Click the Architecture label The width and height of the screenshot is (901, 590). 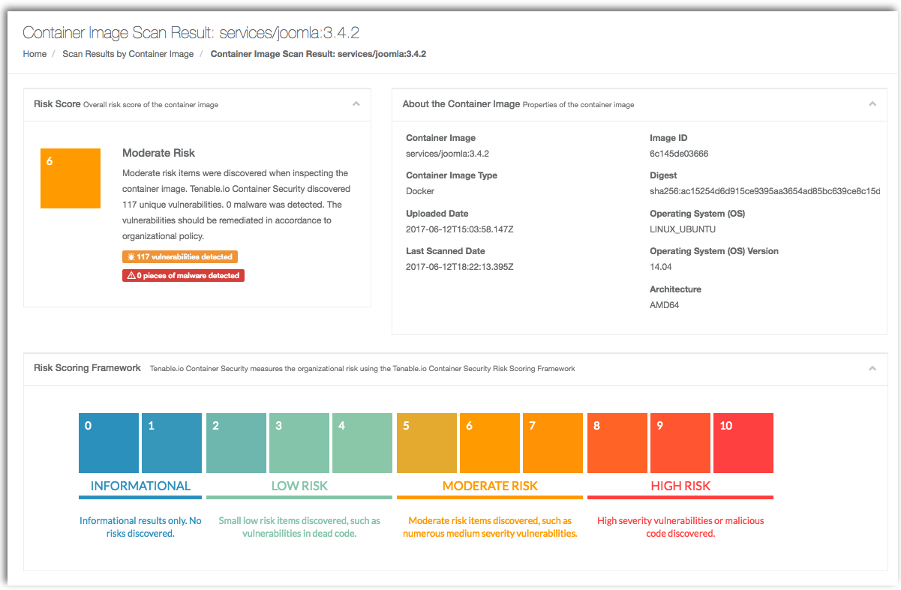coord(675,289)
